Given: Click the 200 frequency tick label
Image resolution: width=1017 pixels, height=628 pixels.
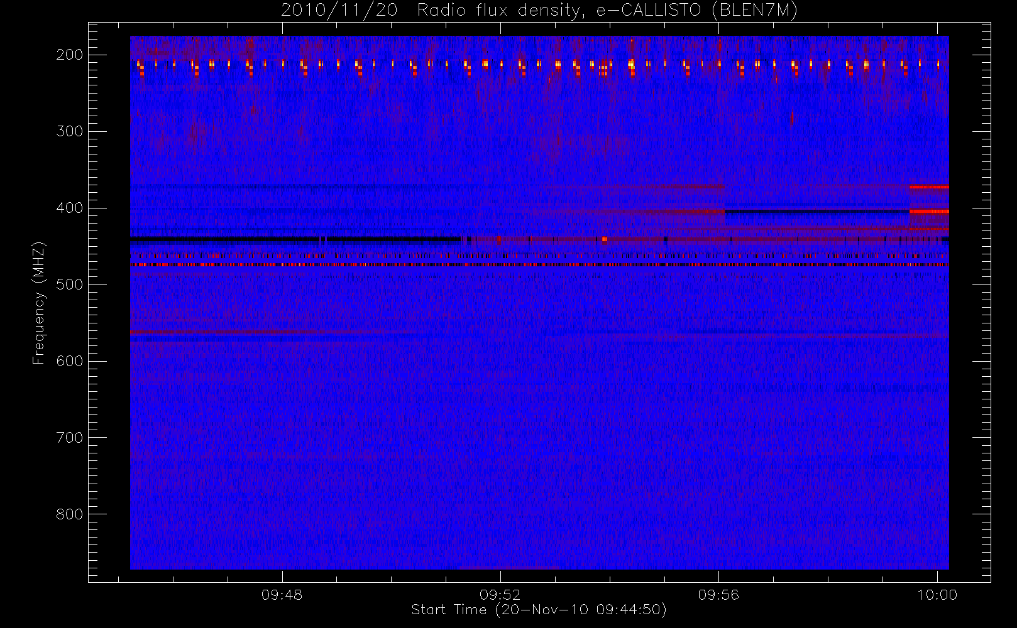Looking at the screenshot, I should 70,55.
